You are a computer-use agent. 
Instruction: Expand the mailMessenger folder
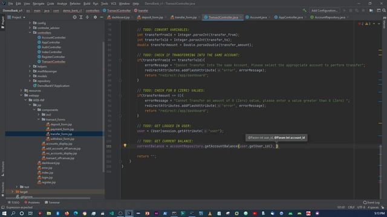click(30, 71)
